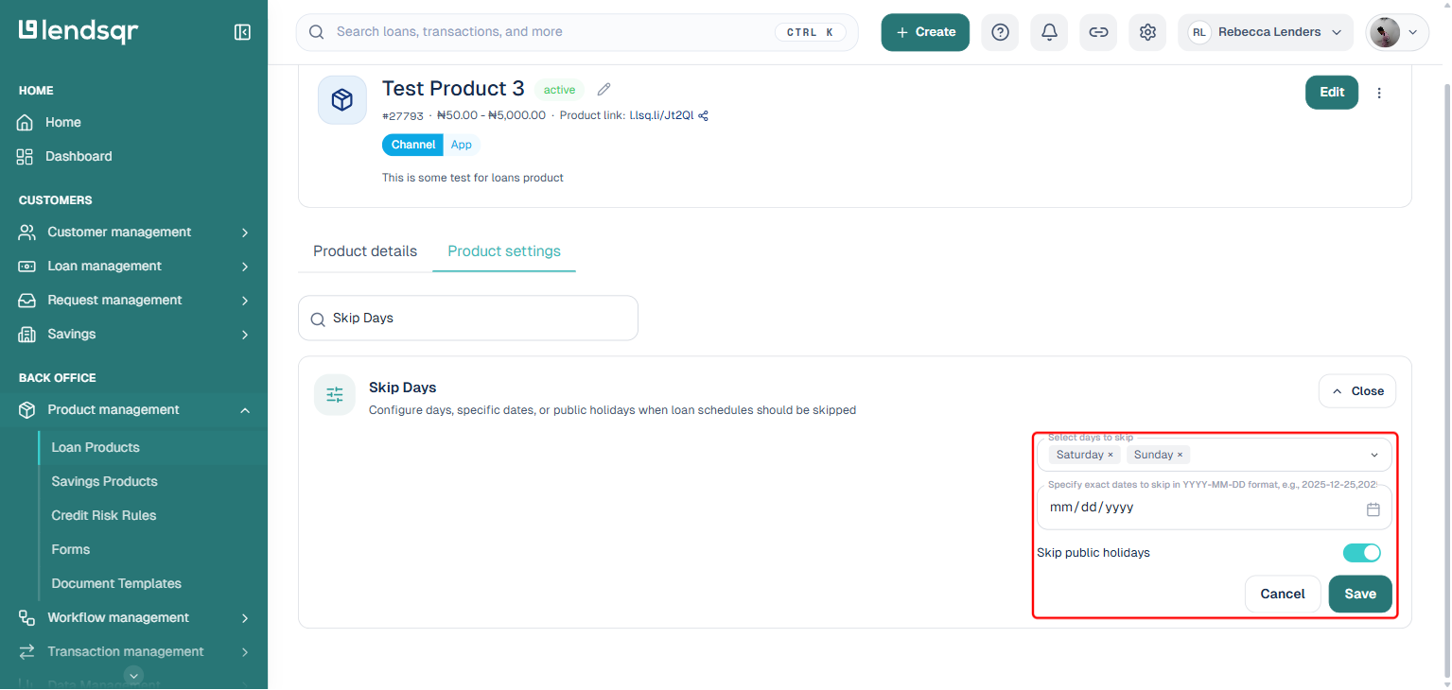The image size is (1452, 690).
Task: Click the Cancel button
Action: pos(1283,595)
